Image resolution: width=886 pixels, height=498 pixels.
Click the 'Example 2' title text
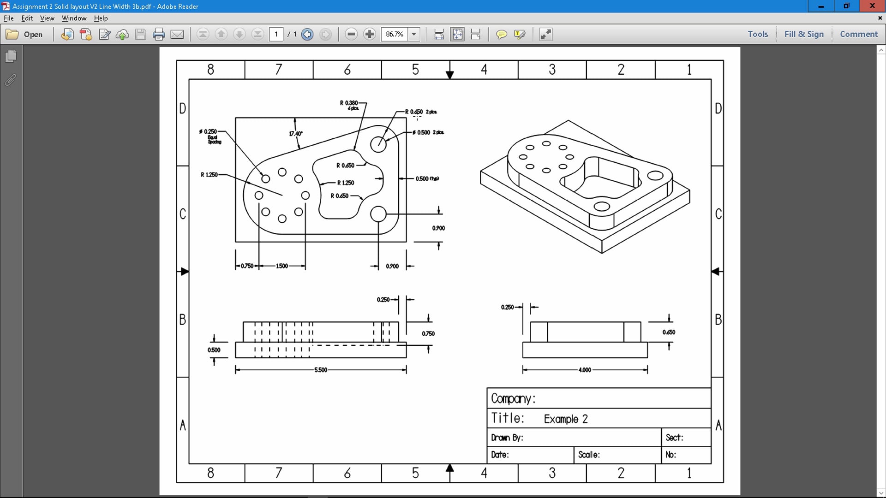566,419
